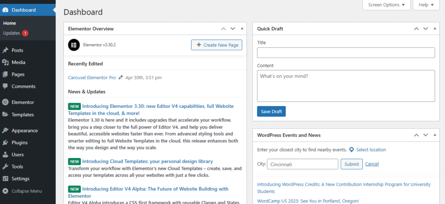Click the red Updates count badge
This screenshot has height=204, width=445.
(25, 33)
